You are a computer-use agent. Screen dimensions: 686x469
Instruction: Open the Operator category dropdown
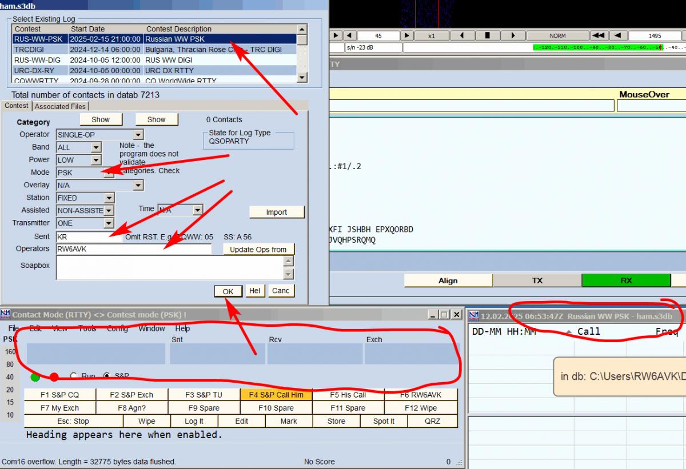(138, 135)
